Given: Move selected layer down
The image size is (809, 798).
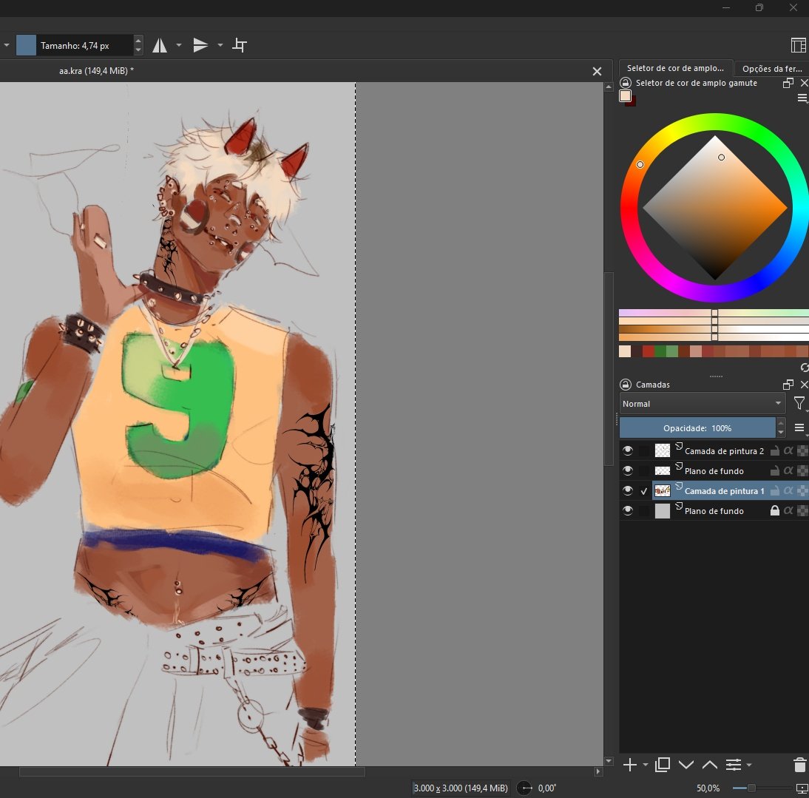Looking at the screenshot, I should [686, 765].
